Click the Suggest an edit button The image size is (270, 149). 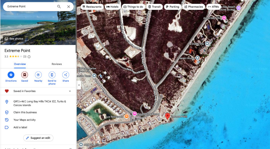click(x=38, y=138)
